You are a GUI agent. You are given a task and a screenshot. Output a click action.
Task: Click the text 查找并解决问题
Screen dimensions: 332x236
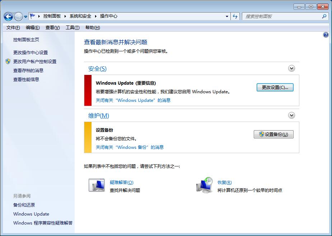(125, 190)
